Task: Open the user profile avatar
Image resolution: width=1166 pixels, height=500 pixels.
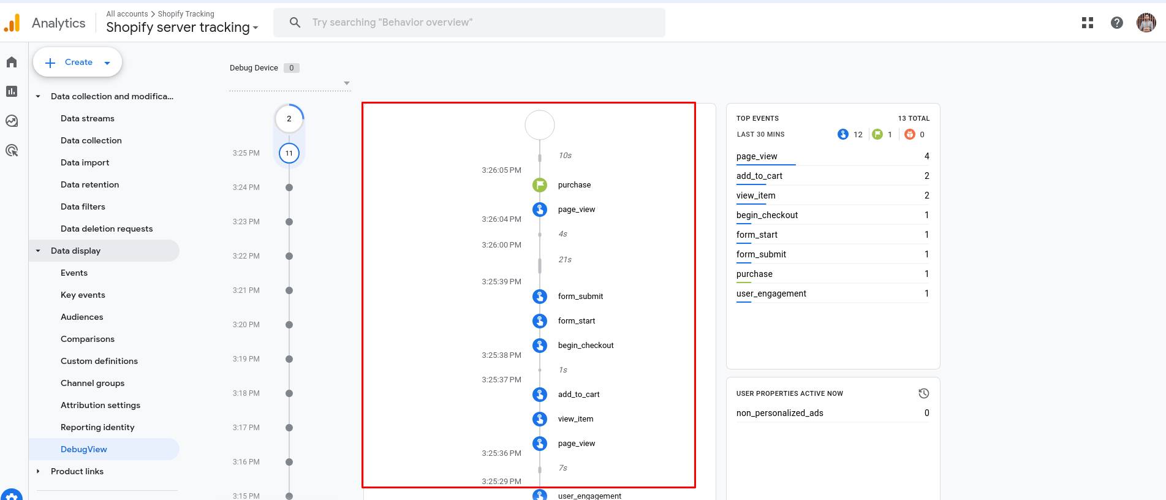Action: click(1146, 23)
